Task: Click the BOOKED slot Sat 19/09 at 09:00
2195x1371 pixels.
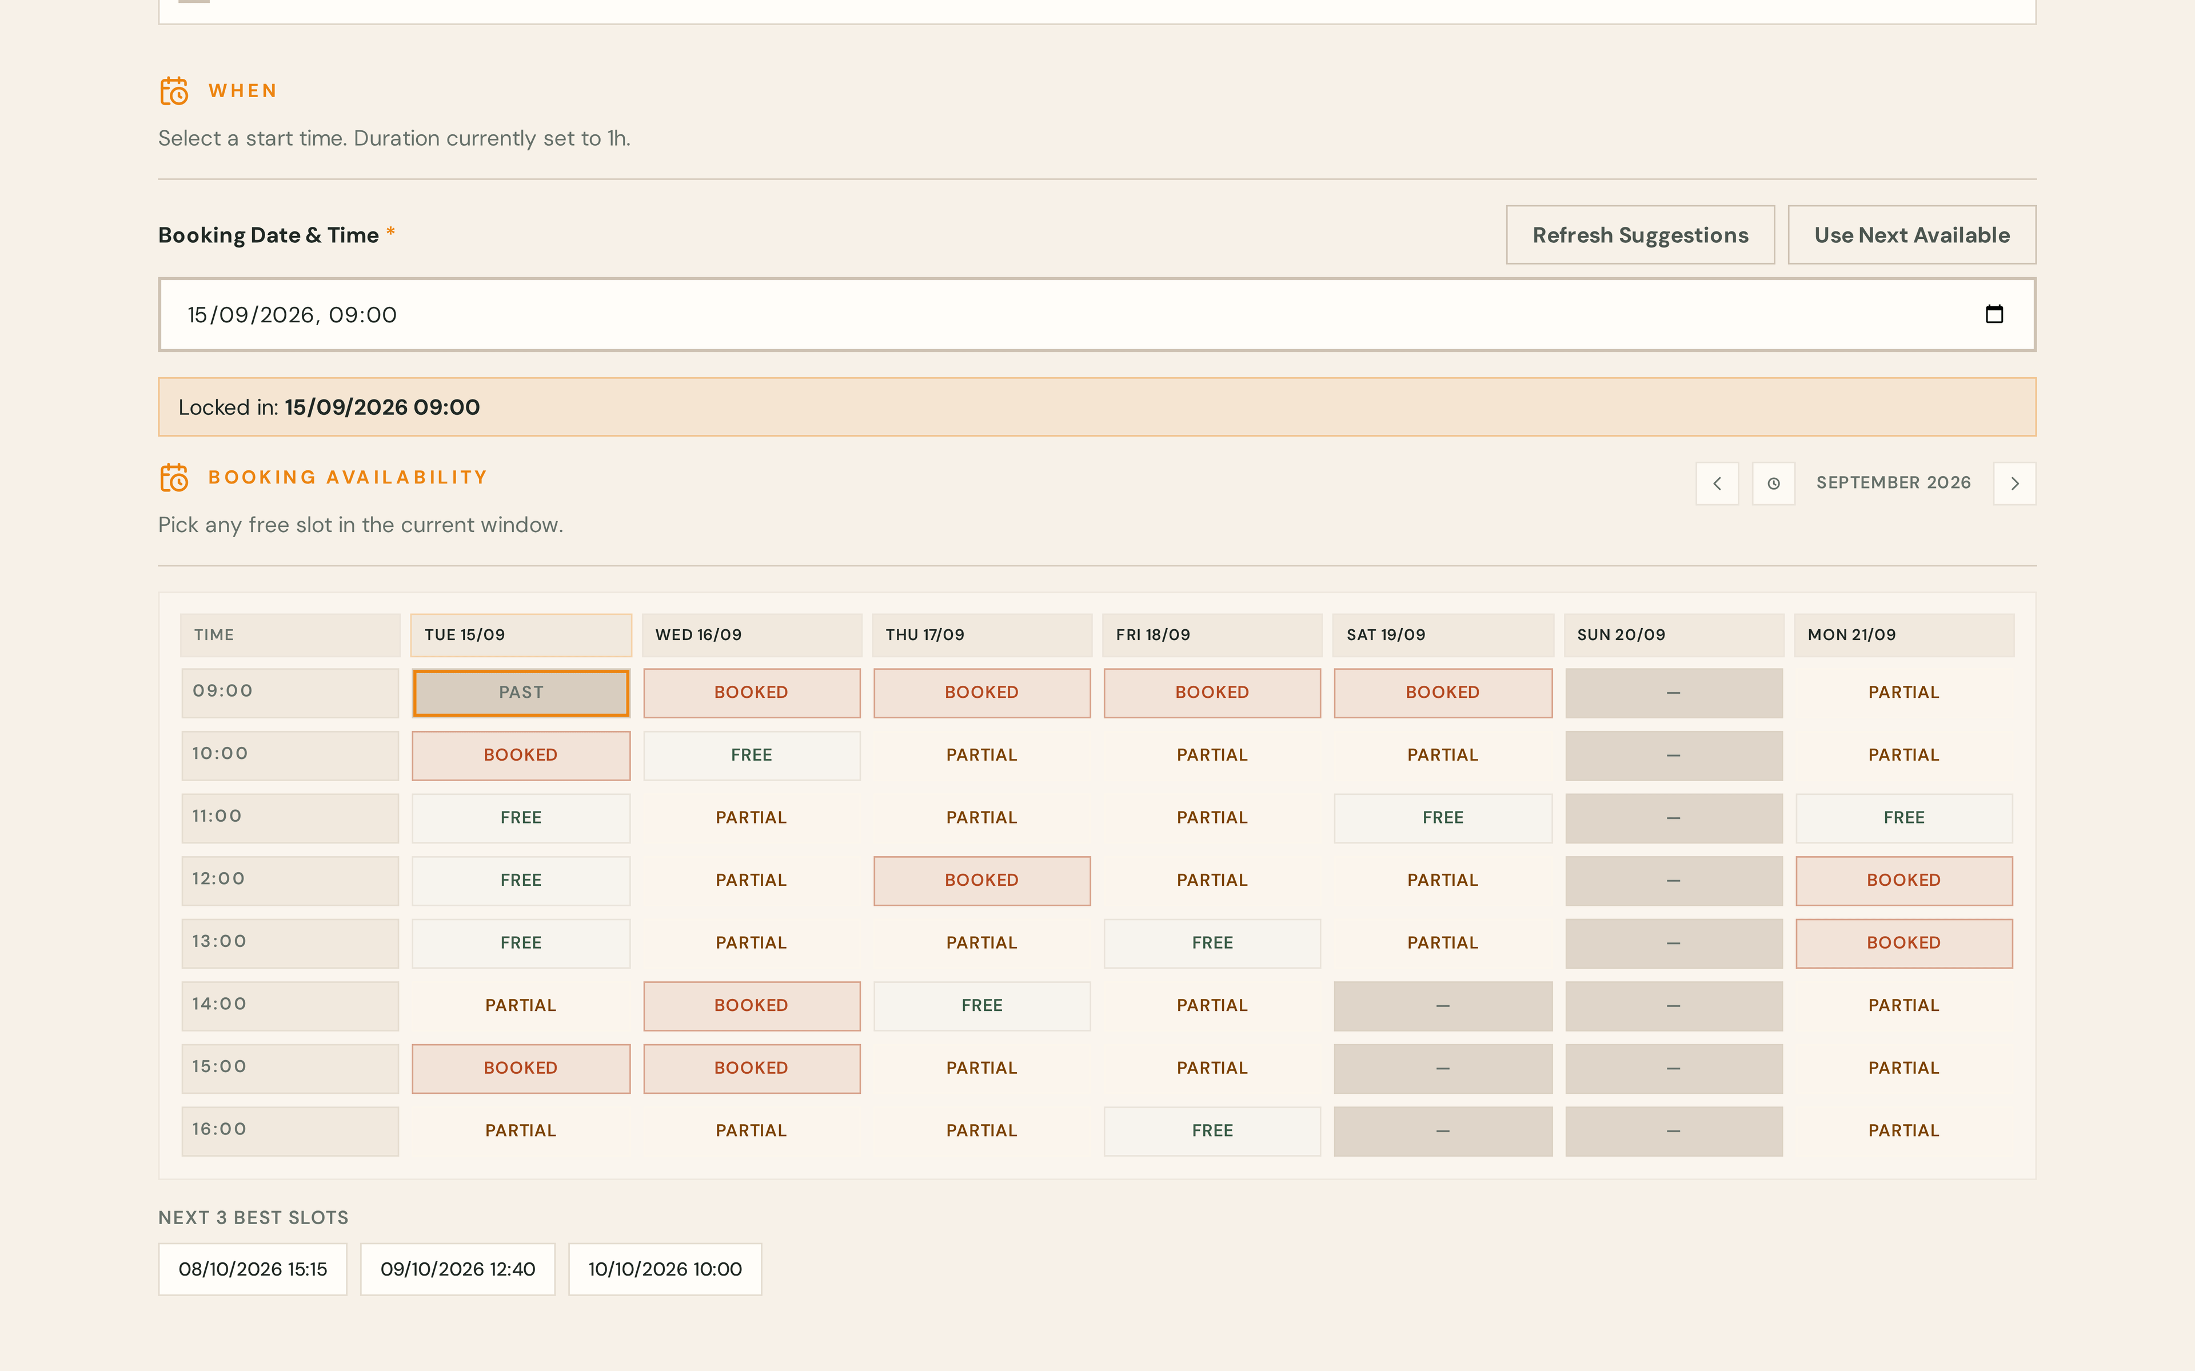Action: 1443,693
